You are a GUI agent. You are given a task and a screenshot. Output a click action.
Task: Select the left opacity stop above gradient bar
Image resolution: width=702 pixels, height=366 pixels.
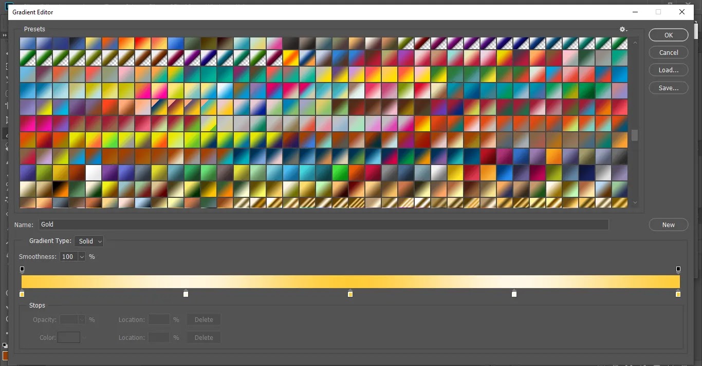(x=22, y=269)
